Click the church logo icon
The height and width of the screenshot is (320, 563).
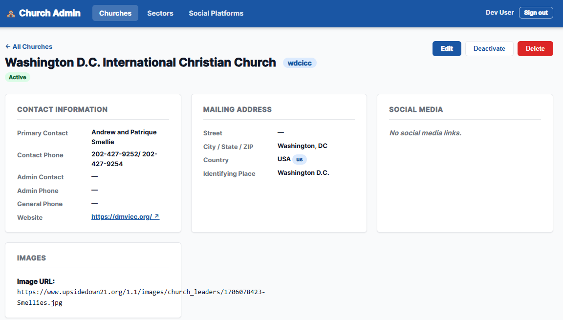(11, 13)
